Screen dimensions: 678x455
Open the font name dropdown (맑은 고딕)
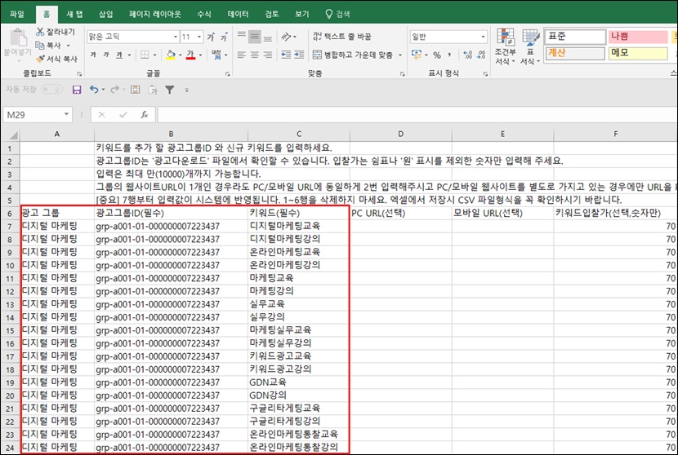point(175,37)
